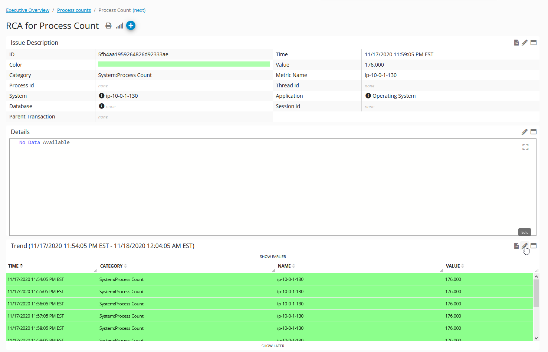Edit the Issue Description panel
This screenshot has width=548, height=352.
pos(525,43)
